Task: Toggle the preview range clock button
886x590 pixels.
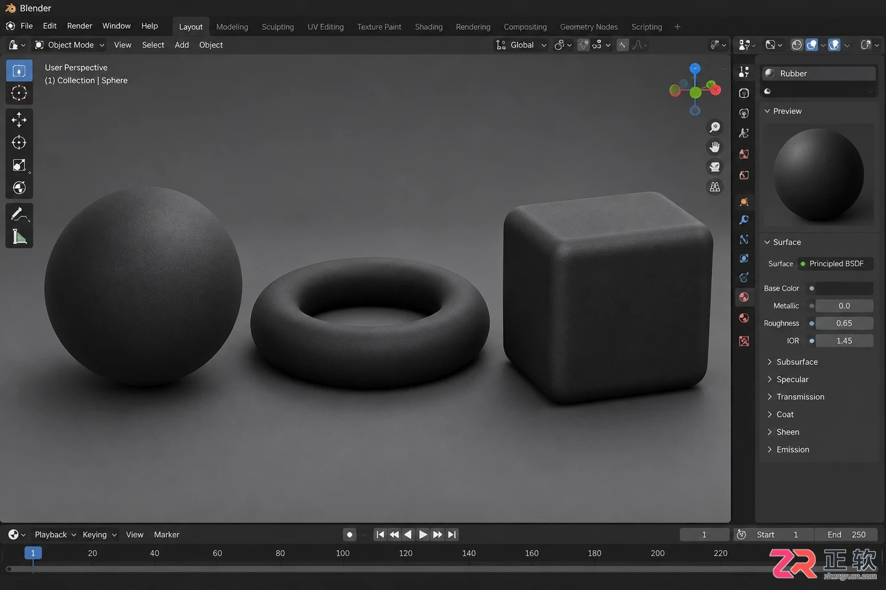Action: [742, 535]
